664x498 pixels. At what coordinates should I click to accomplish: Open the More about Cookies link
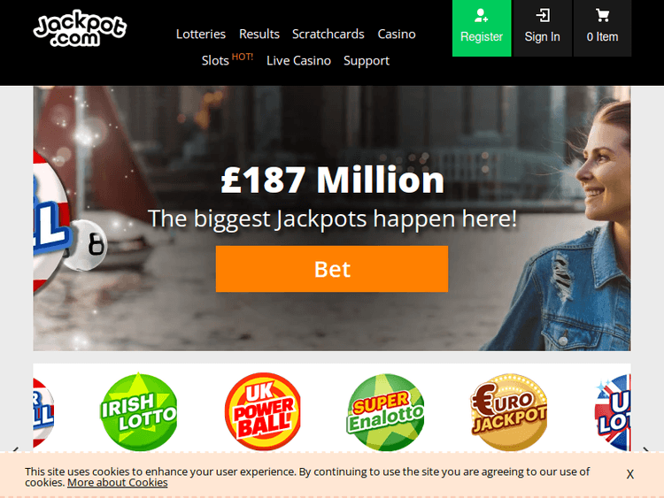coord(117,483)
